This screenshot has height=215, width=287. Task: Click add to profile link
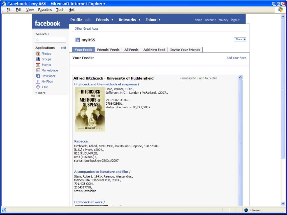(x=208, y=78)
